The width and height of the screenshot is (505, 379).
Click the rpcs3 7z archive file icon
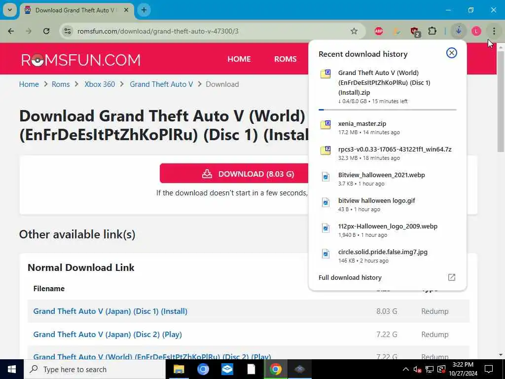click(x=325, y=150)
